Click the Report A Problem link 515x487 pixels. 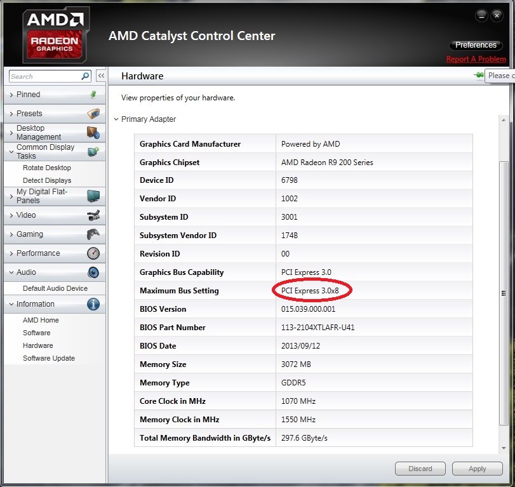click(x=476, y=59)
